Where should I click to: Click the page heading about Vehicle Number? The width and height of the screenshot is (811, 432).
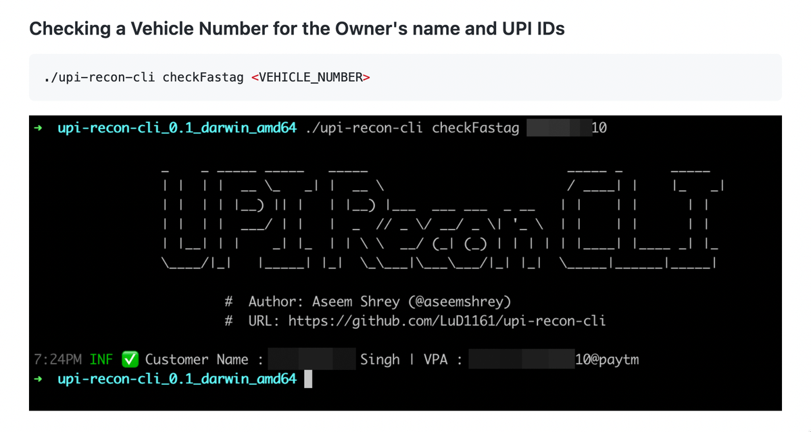[x=297, y=28]
